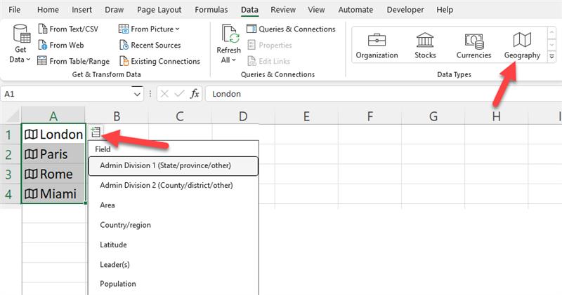
Task: Open Existing Connections
Action: point(159,61)
